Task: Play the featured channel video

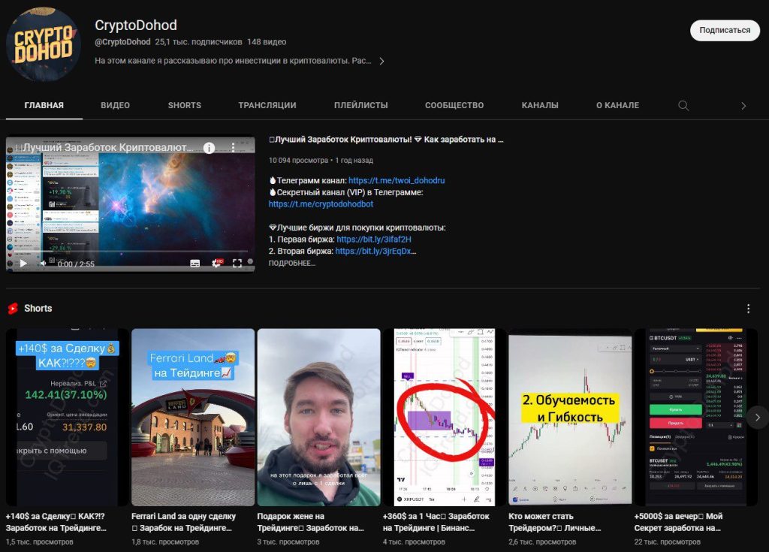Action: [23, 264]
